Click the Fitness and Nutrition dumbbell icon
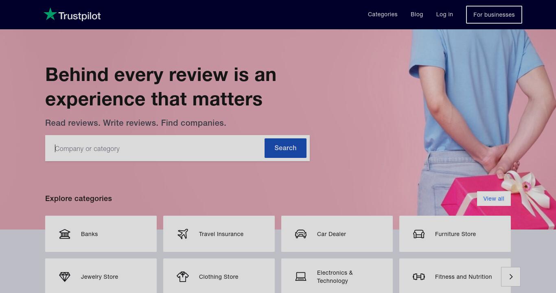556x293 pixels. point(419,277)
